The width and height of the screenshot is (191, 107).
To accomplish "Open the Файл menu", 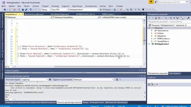I will coord(4,6).
